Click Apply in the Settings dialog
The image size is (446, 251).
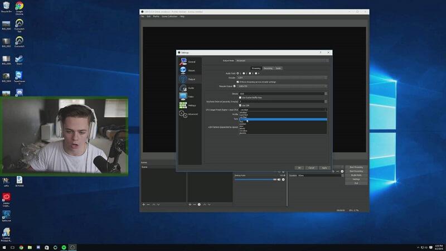tap(324, 168)
